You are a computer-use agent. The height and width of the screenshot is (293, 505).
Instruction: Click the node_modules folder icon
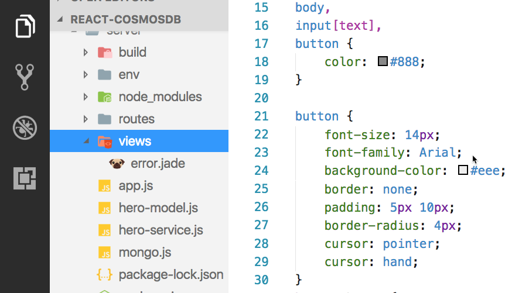pos(105,97)
